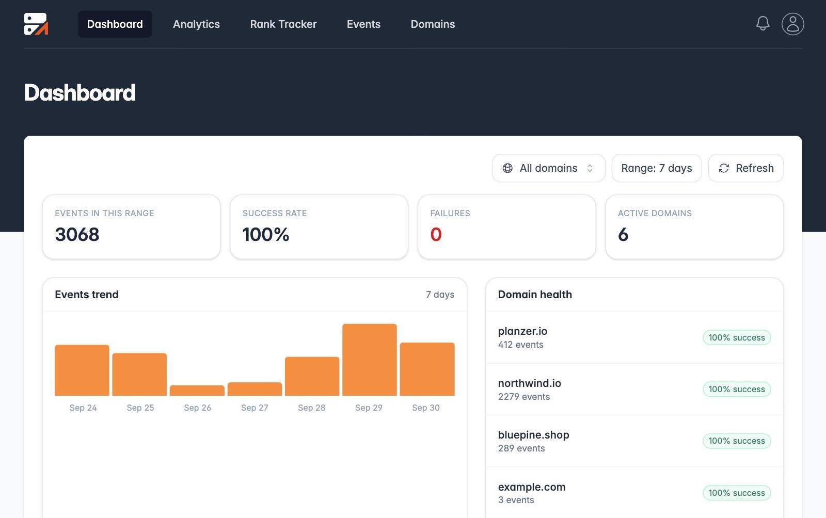Viewport: 826px width, 518px height.
Task: Open the Analytics tab
Action: tap(196, 24)
